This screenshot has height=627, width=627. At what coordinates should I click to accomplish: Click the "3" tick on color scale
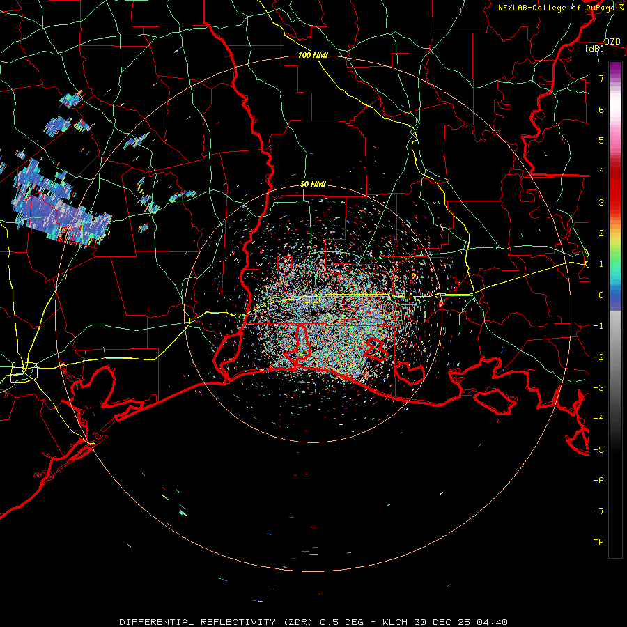pos(601,202)
